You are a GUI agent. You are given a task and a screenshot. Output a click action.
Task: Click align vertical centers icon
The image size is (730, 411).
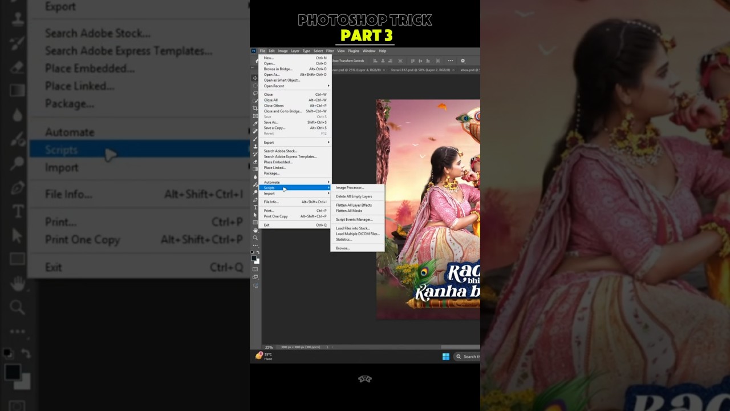coord(420,61)
